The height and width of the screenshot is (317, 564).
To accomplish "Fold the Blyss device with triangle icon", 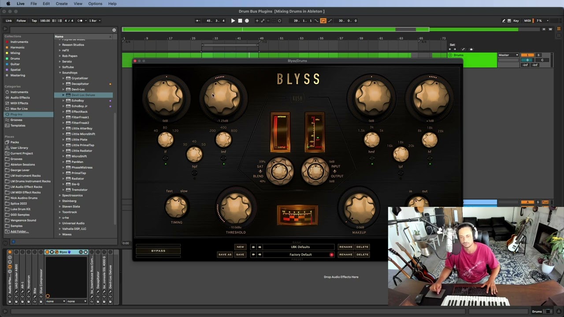I will pos(52,252).
